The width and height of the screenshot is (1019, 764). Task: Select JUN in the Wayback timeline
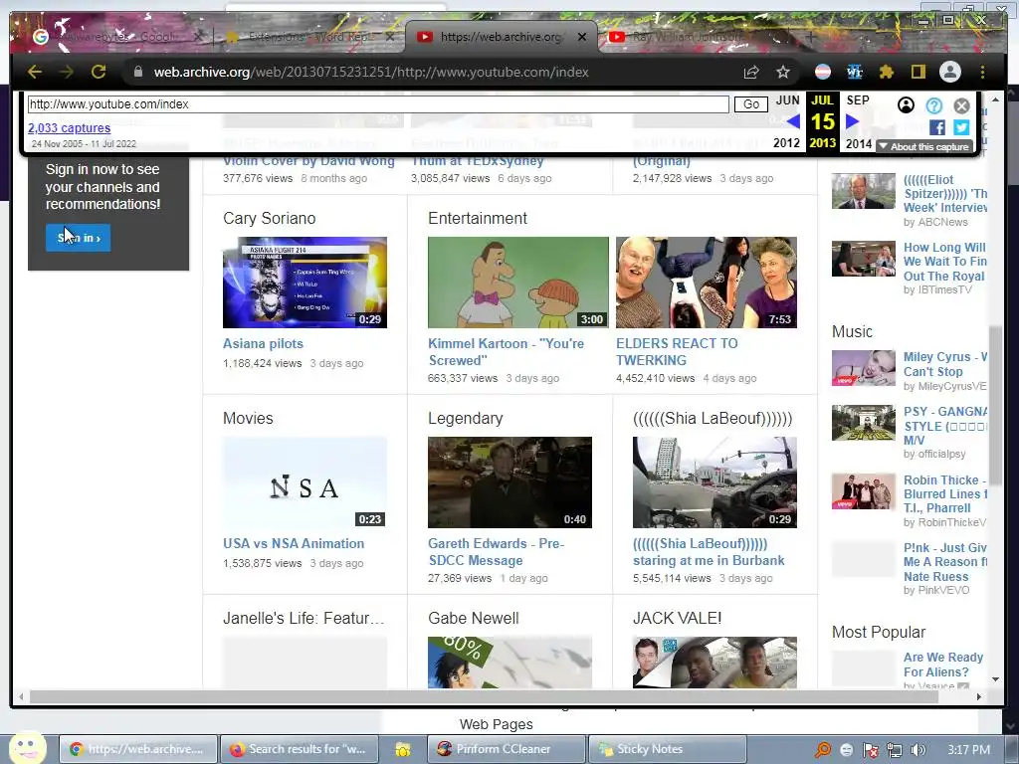(x=788, y=100)
